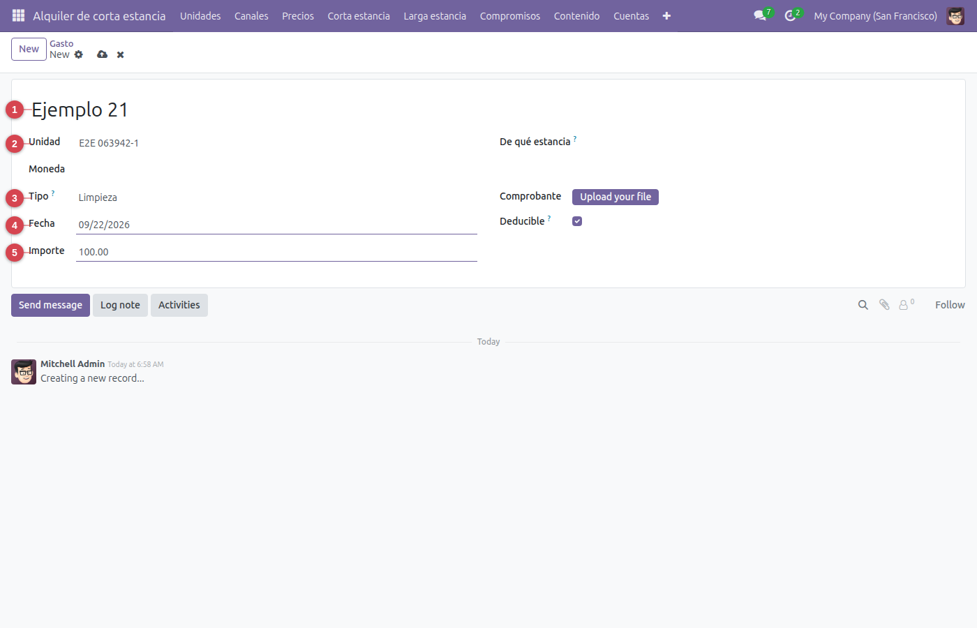The width and height of the screenshot is (977, 628).
Task: Click the Upload your file button
Action: point(616,197)
